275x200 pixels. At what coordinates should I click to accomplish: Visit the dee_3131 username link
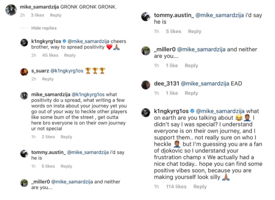tap(167, 84)
